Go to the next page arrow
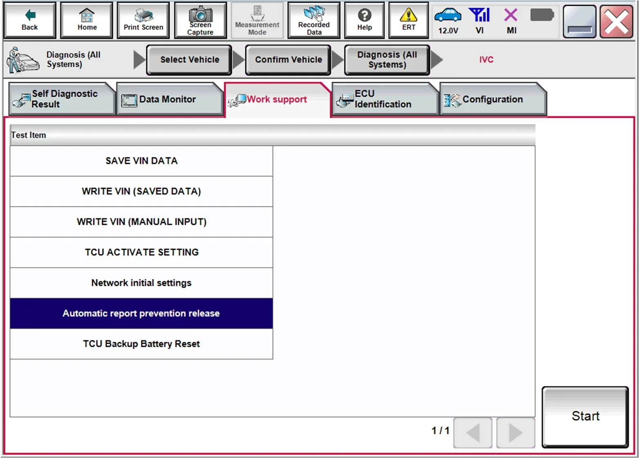 (x=516, y=432)
